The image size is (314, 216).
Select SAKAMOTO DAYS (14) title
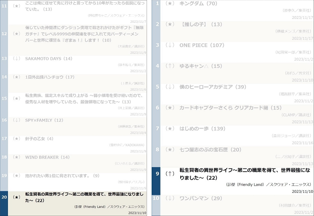click(48, 59)
